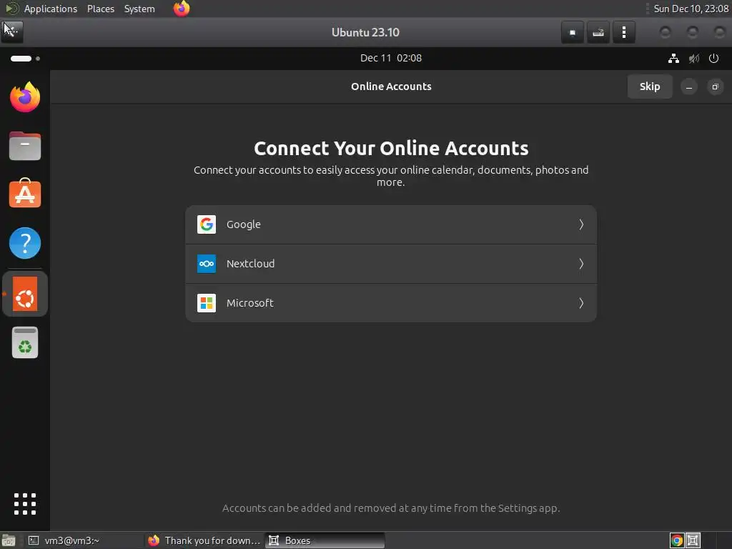Open guest network status icon

pos(673,59)
